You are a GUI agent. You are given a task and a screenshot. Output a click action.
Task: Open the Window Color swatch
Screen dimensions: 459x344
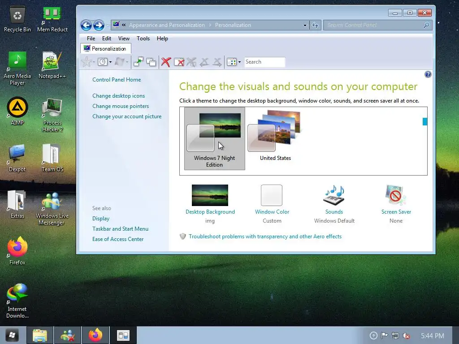(272, 195)
